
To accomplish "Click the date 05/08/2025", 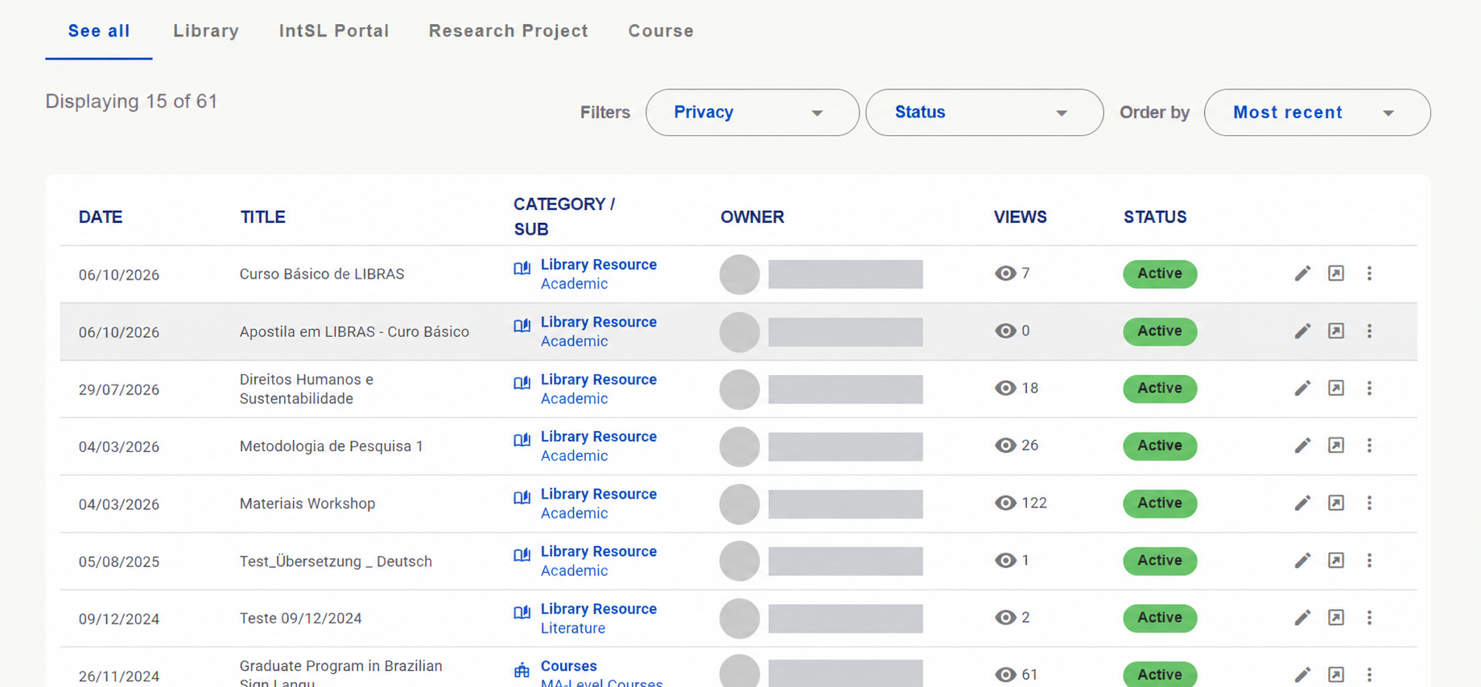I will (x=119, y=562).
